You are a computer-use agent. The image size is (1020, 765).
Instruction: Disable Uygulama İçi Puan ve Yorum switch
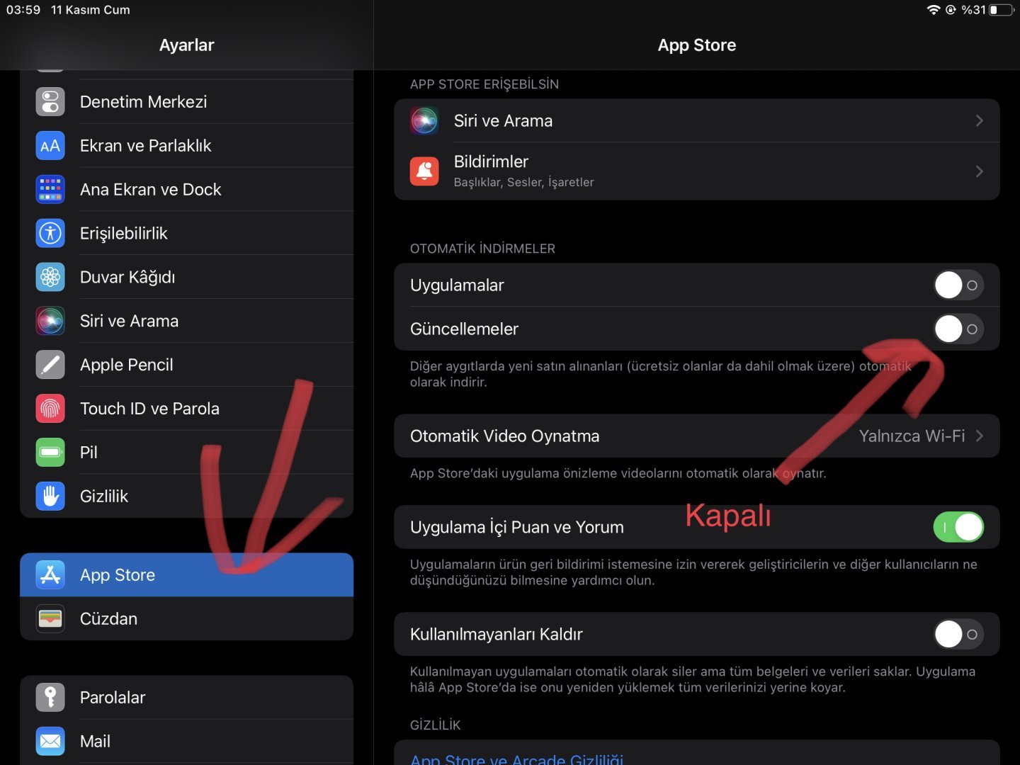coord(958,528)
